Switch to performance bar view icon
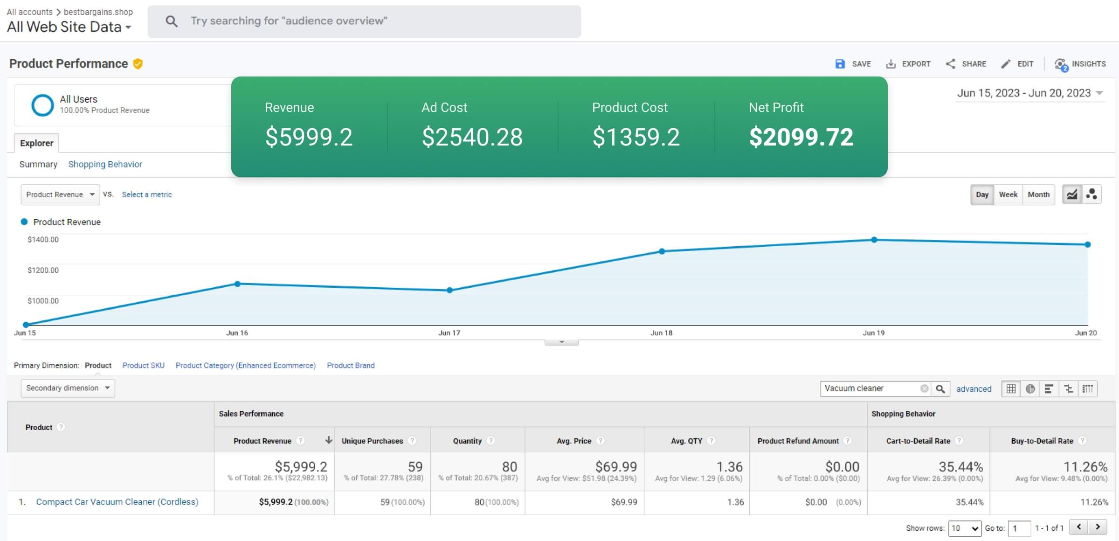This screenshot has height=541, width=1119. coord(1049,388)
